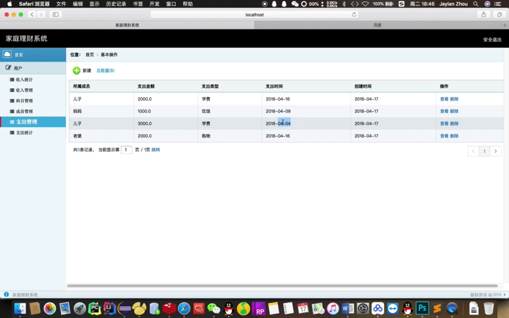Open Siri from the menu bar
The width and height of the screenshot is (509, 318).
(487, 4)
